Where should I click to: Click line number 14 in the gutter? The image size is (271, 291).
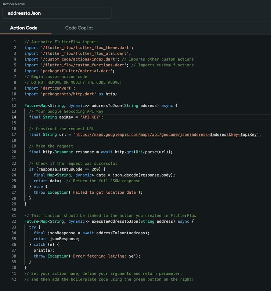pos(14,117)
